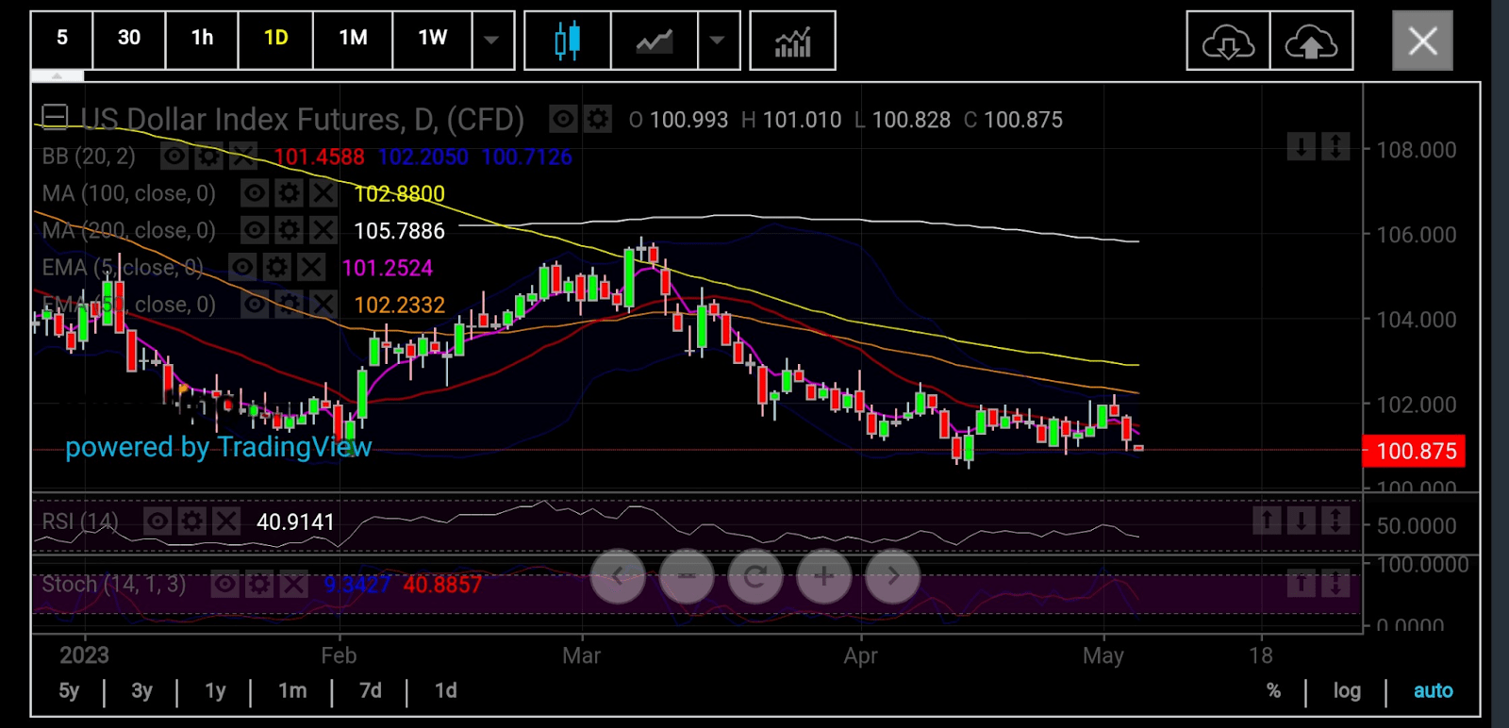
Task: Click the cloud download icon
Action: [1228, 41]
